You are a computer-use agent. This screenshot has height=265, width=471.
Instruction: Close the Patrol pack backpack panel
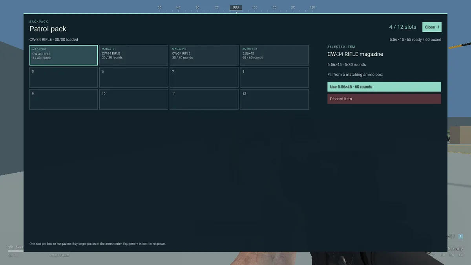pyautogui.click(x=432, y=27)
